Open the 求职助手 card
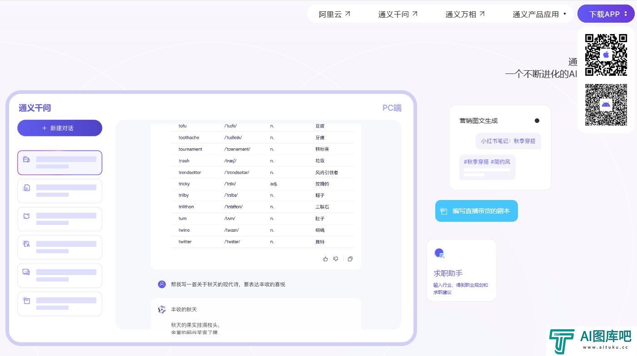 462,270
